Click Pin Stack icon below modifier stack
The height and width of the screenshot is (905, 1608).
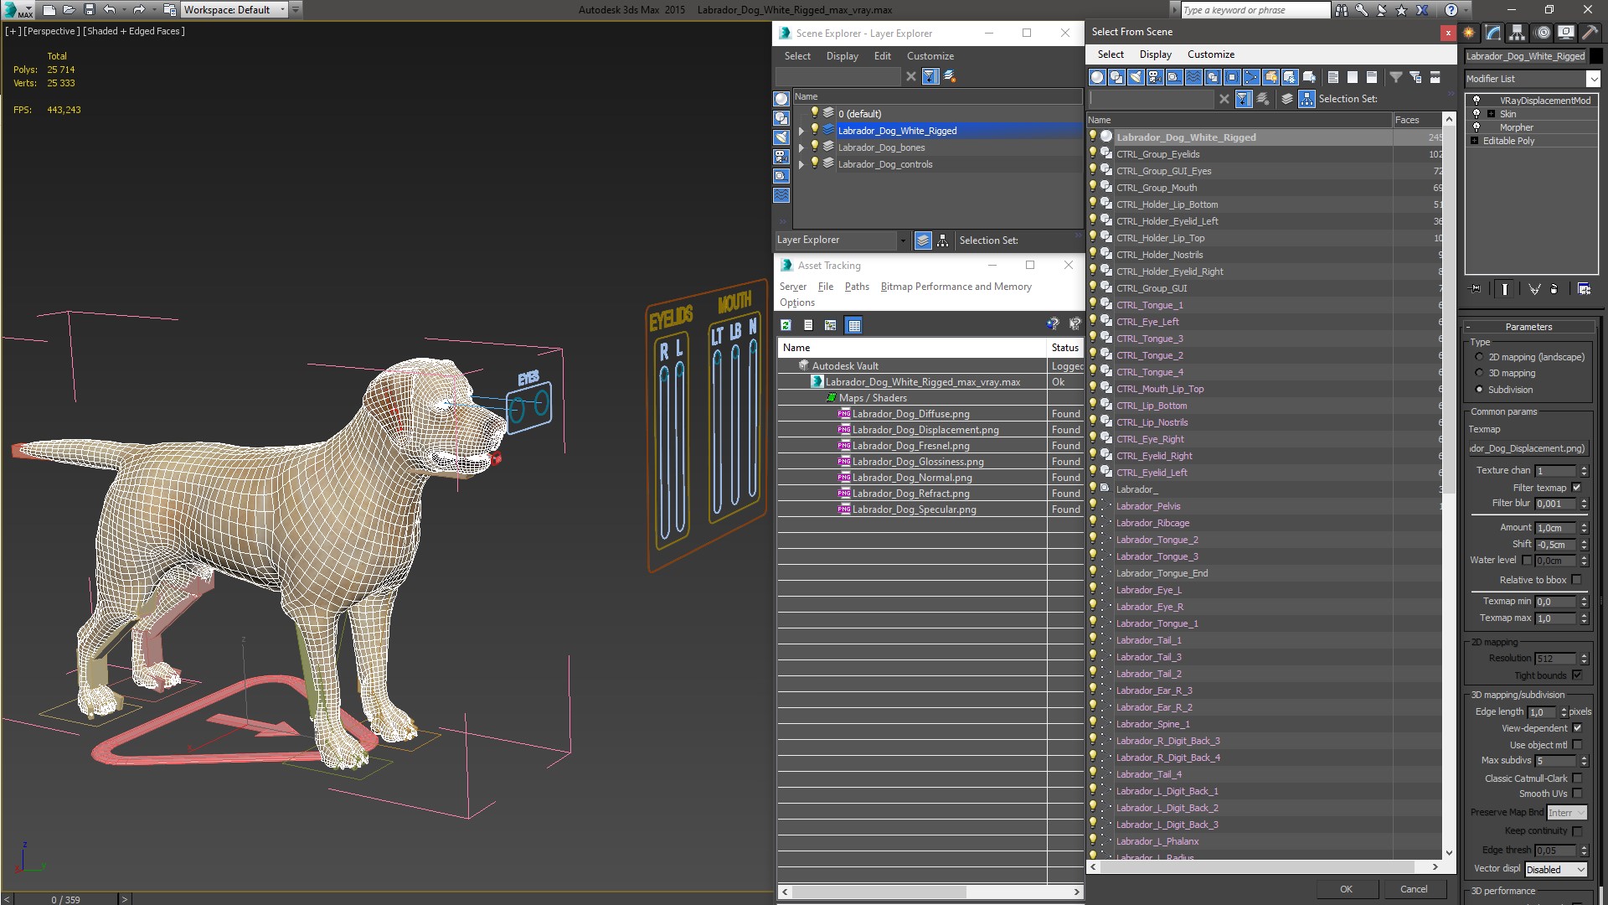(1476, 289)
